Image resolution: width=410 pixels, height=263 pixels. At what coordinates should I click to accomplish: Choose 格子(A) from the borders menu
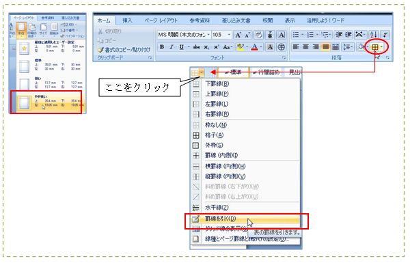click(245, 135)
